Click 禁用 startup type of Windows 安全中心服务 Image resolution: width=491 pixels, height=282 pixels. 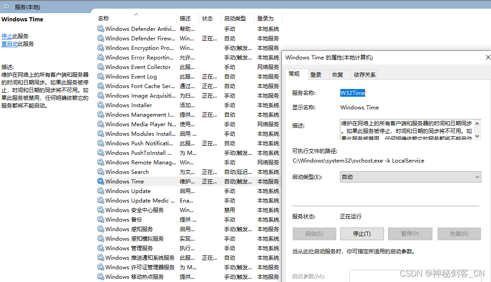click(230, 210)
